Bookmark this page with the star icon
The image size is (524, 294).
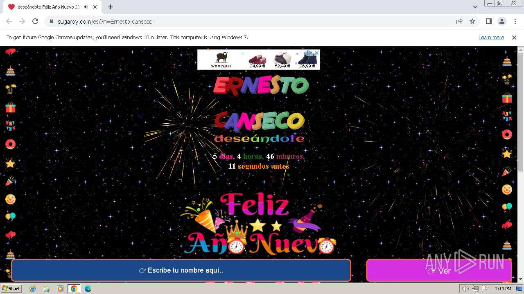pyautogui.click(x=472, y=21)
